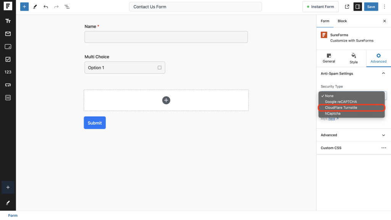This screenshot has width=391, height=220.
Task: Toggle the settings sidebar panel
Action: click(x=358, y=7)
